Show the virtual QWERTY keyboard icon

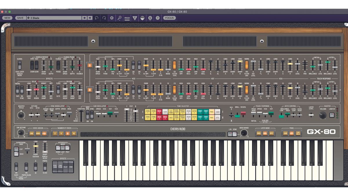pyautogui.click(x=143, y=18)
